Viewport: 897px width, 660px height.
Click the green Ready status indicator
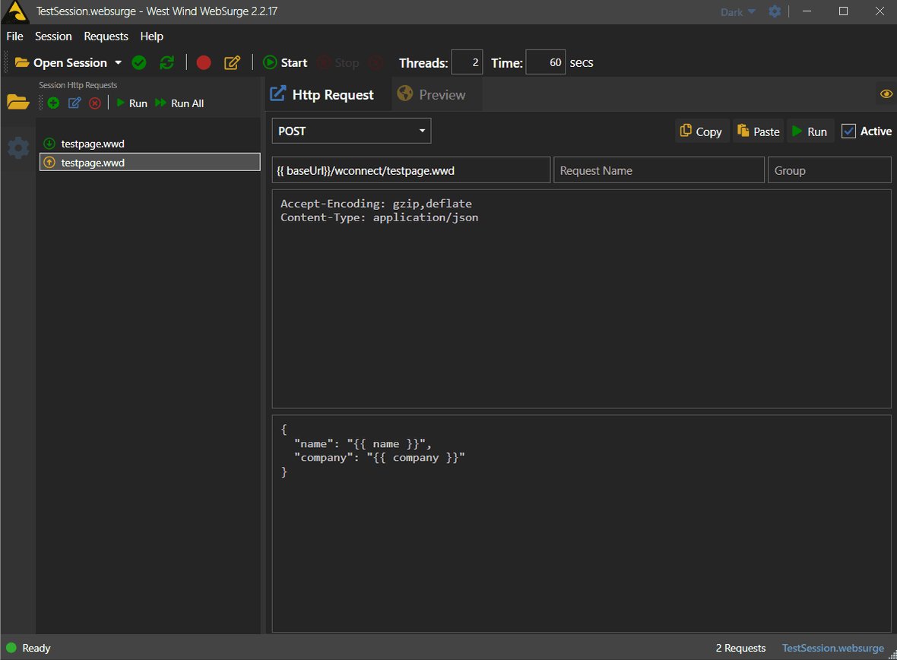[11, 648]
